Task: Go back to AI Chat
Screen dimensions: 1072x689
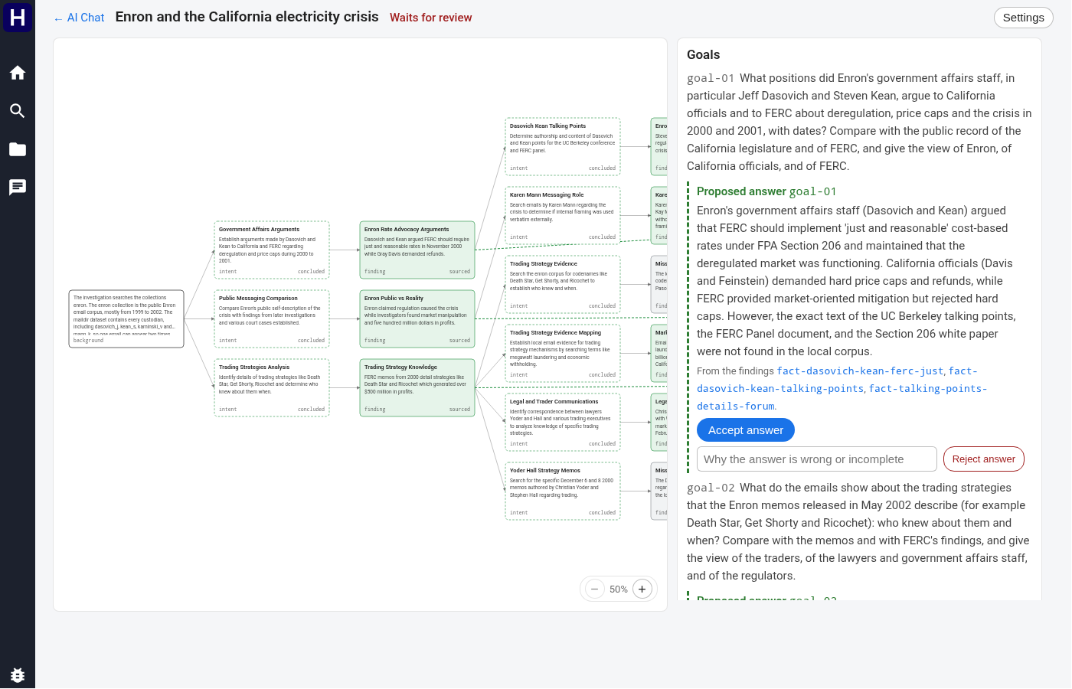Action: pos(80,18)
